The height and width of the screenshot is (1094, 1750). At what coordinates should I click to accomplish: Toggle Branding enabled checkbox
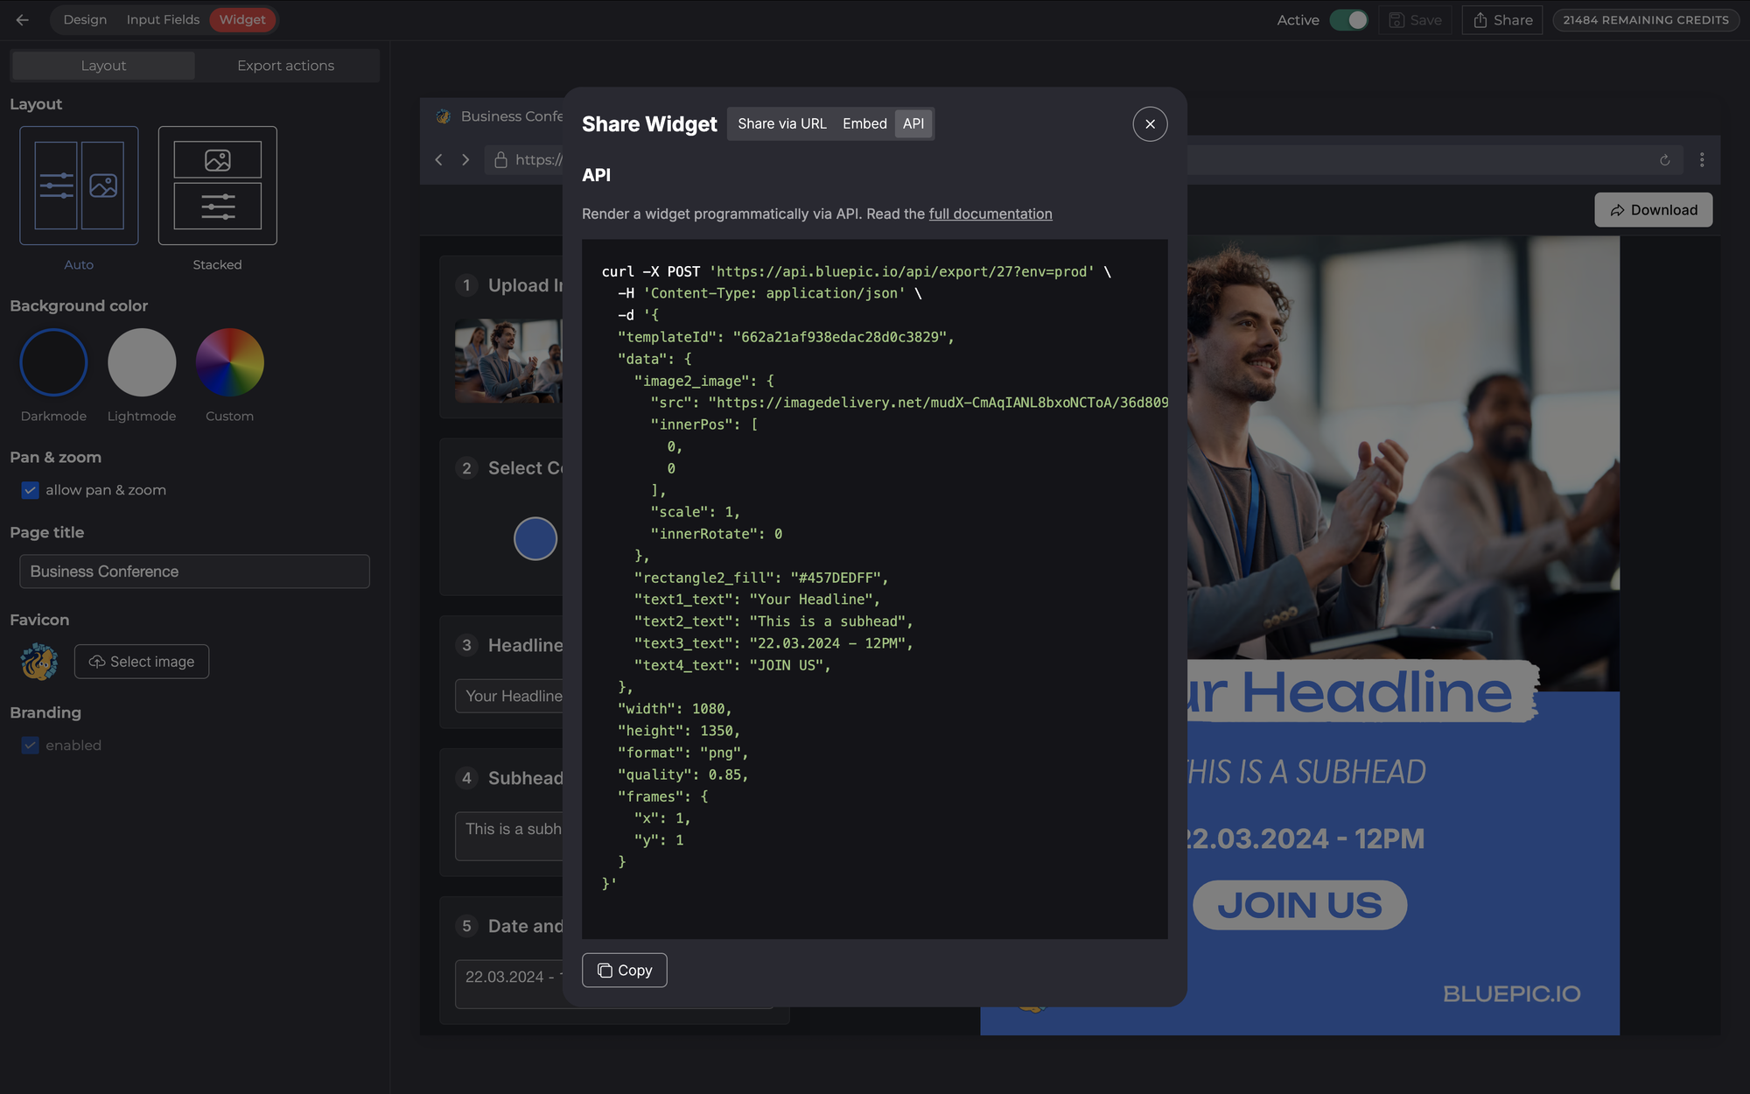click(31, 745)
